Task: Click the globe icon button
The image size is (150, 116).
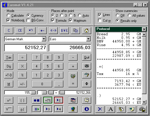Action: coord(73,109)
